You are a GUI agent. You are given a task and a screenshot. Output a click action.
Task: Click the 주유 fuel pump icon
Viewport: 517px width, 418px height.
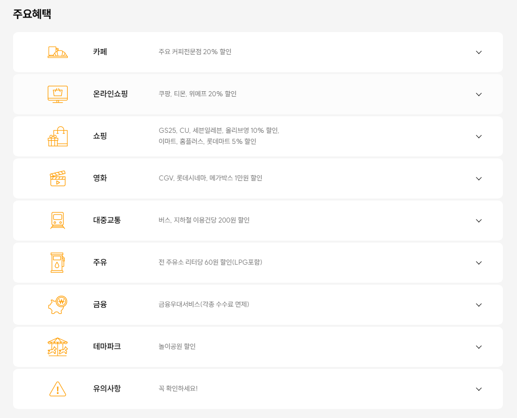tap(57, 263)
